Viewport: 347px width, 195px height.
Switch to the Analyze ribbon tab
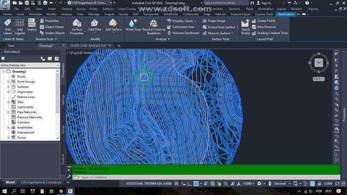click(x=66, y=14)
